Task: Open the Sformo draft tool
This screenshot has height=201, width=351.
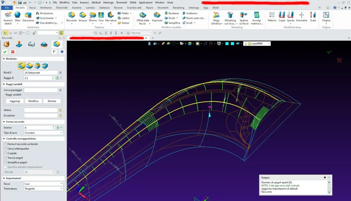Action: pyautogui.click(x=93, y=17)
